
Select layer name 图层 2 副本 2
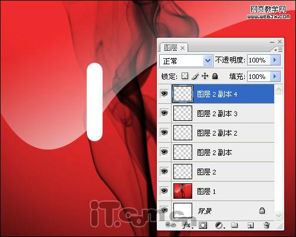pyautogui.click(x=217, y=133)
